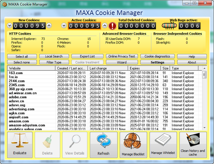Open Cookie diagnostics
Viewport: 214px width, 164px height.
click(158, 56)
